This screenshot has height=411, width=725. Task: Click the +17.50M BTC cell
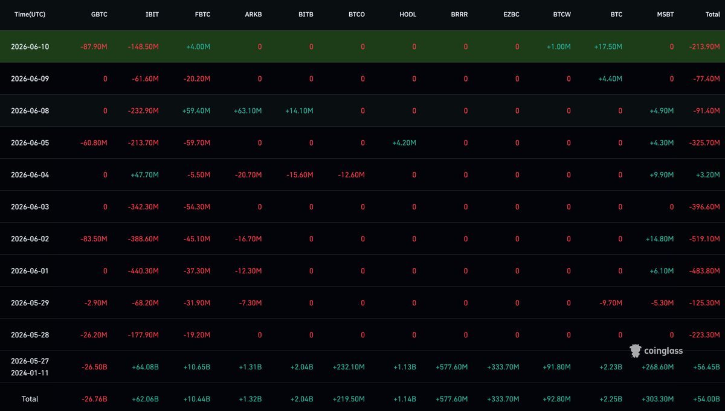pos(608,46)
